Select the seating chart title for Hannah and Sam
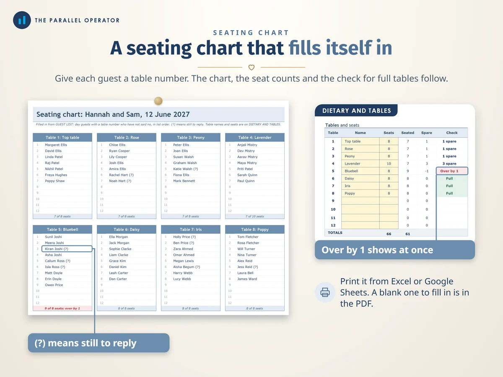The width and height of the screenshot is (503, 377). (x=113, y=114)
